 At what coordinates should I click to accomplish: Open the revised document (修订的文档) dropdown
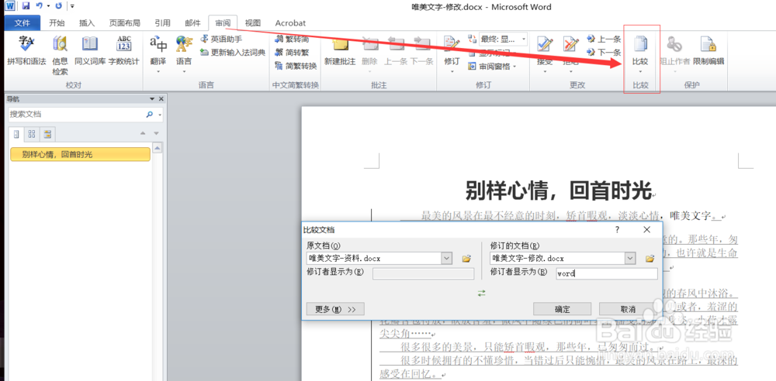pos(630,258)
